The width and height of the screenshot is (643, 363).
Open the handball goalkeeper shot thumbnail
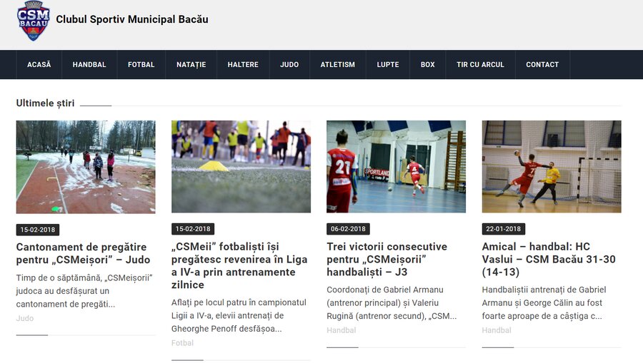point(551,167)
